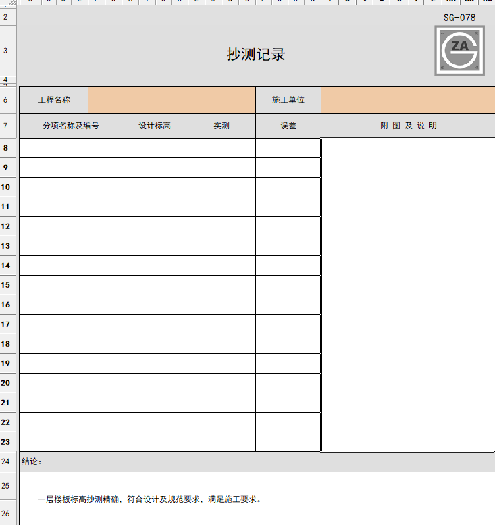Select row 11 via its row header

point(8,207)
